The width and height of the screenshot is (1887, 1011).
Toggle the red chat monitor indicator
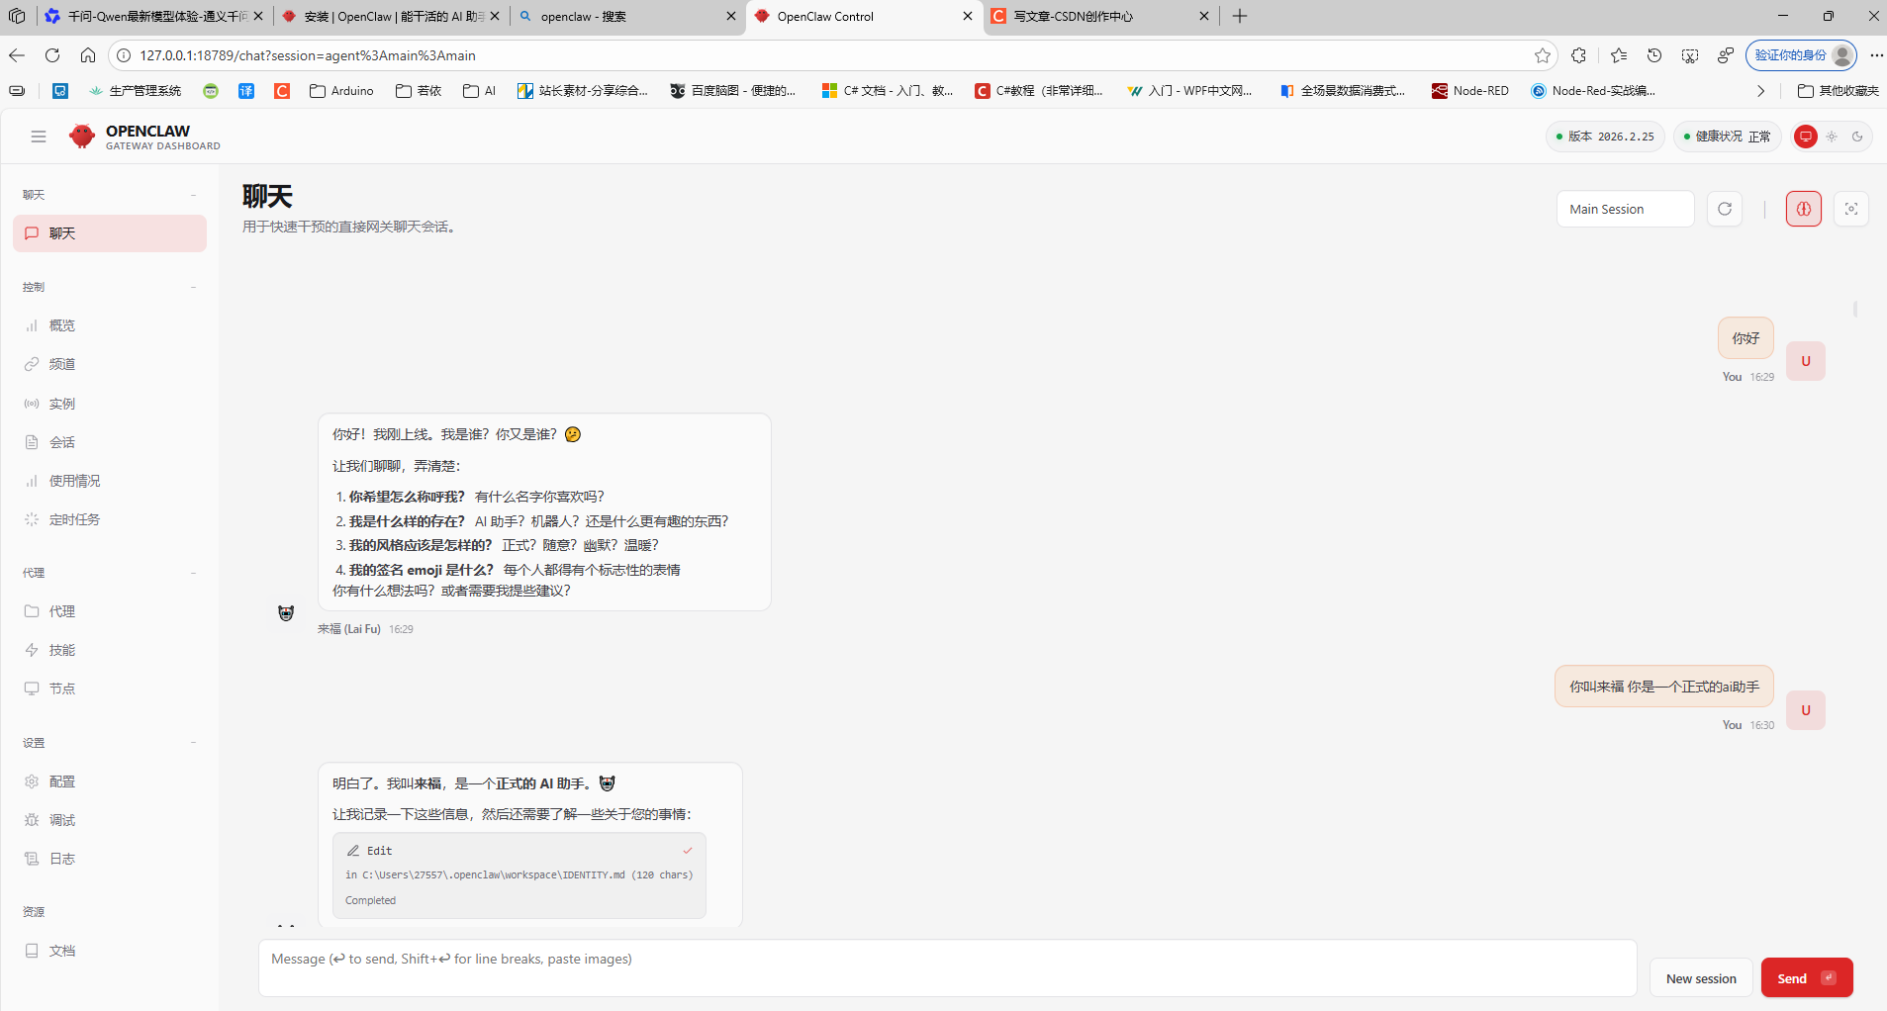pyautogui.click(x=1806, y=137)
